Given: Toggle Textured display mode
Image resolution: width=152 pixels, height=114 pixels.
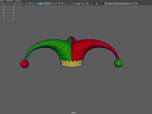Looking at the screenshot, I should click(x=49, y=4).
